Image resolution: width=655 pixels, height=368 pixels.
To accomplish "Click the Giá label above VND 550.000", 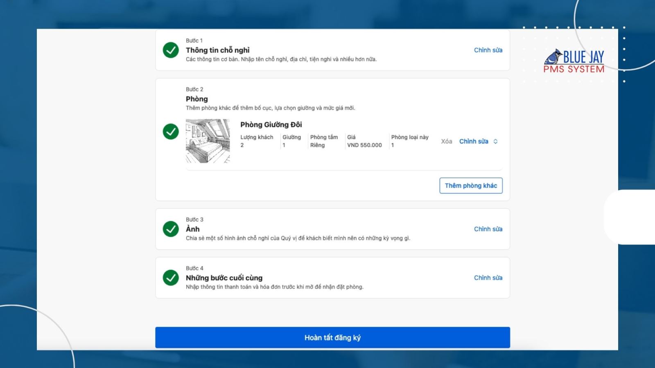I will (351, 137).
